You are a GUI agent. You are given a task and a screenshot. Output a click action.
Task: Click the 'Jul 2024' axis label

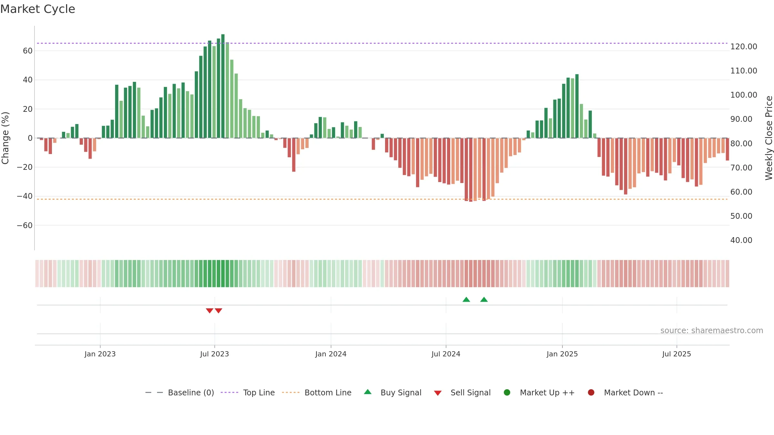click(x=446, y=354)
